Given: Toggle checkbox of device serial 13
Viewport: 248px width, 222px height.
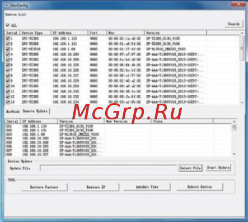Looking at the screenshot, I should [x=8, y=102].
